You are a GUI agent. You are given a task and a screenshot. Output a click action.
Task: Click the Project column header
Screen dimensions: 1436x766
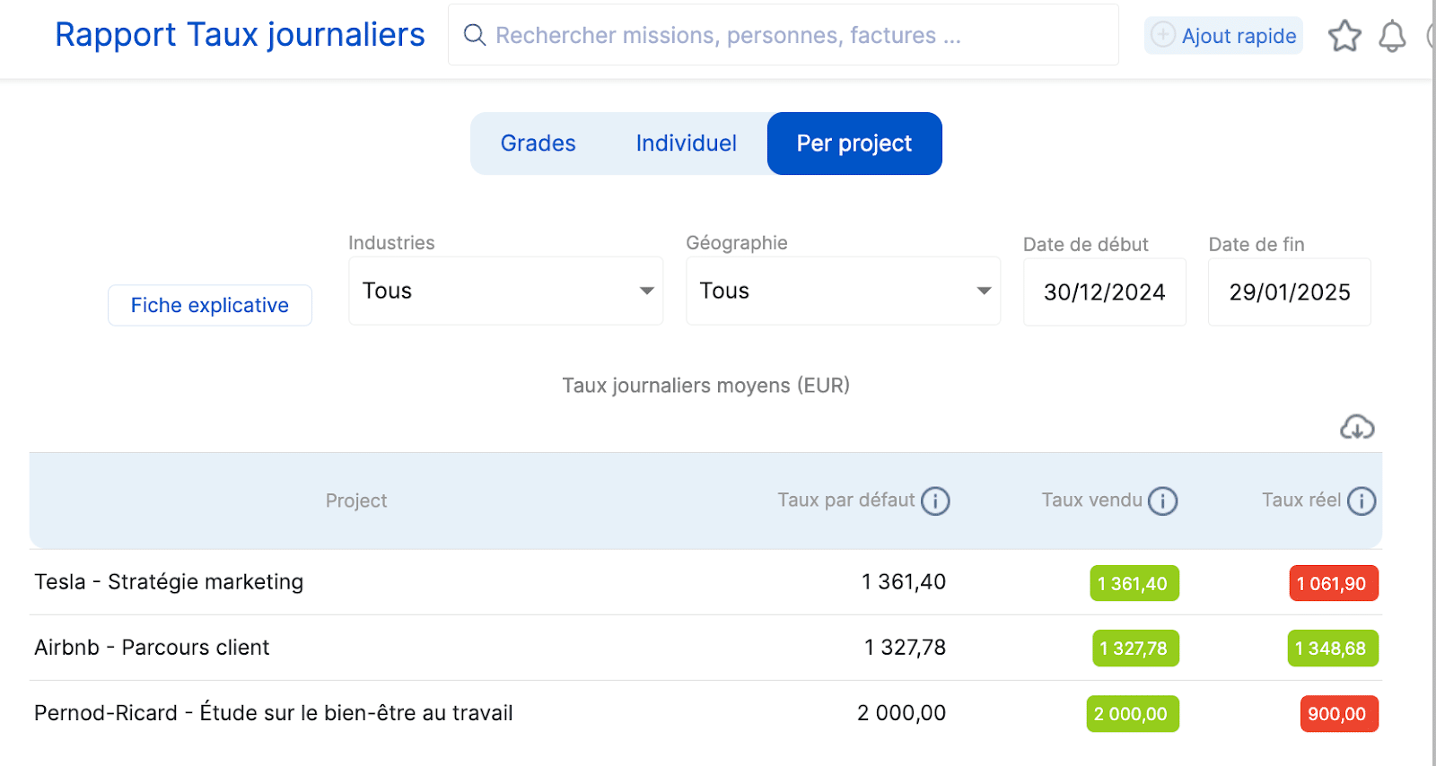click(x=356, y=501)
